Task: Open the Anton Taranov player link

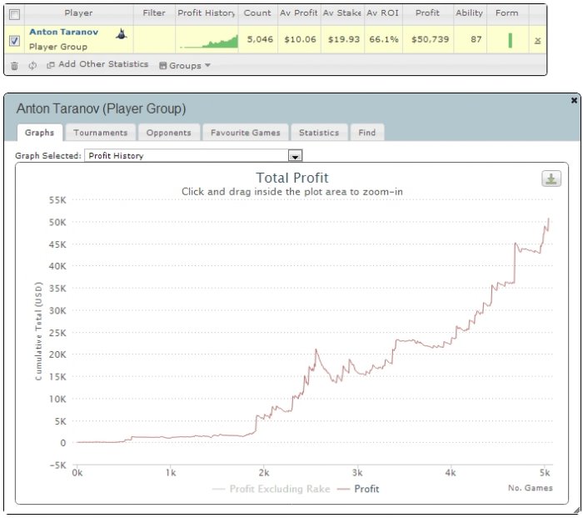Action: [x=64, y=32]
